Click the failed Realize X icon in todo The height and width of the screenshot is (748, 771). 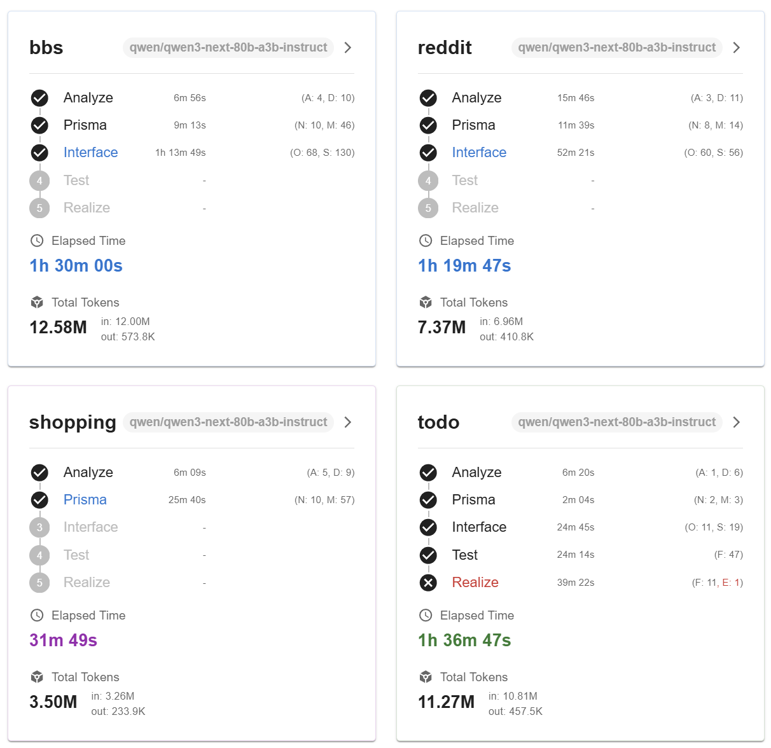428,582
